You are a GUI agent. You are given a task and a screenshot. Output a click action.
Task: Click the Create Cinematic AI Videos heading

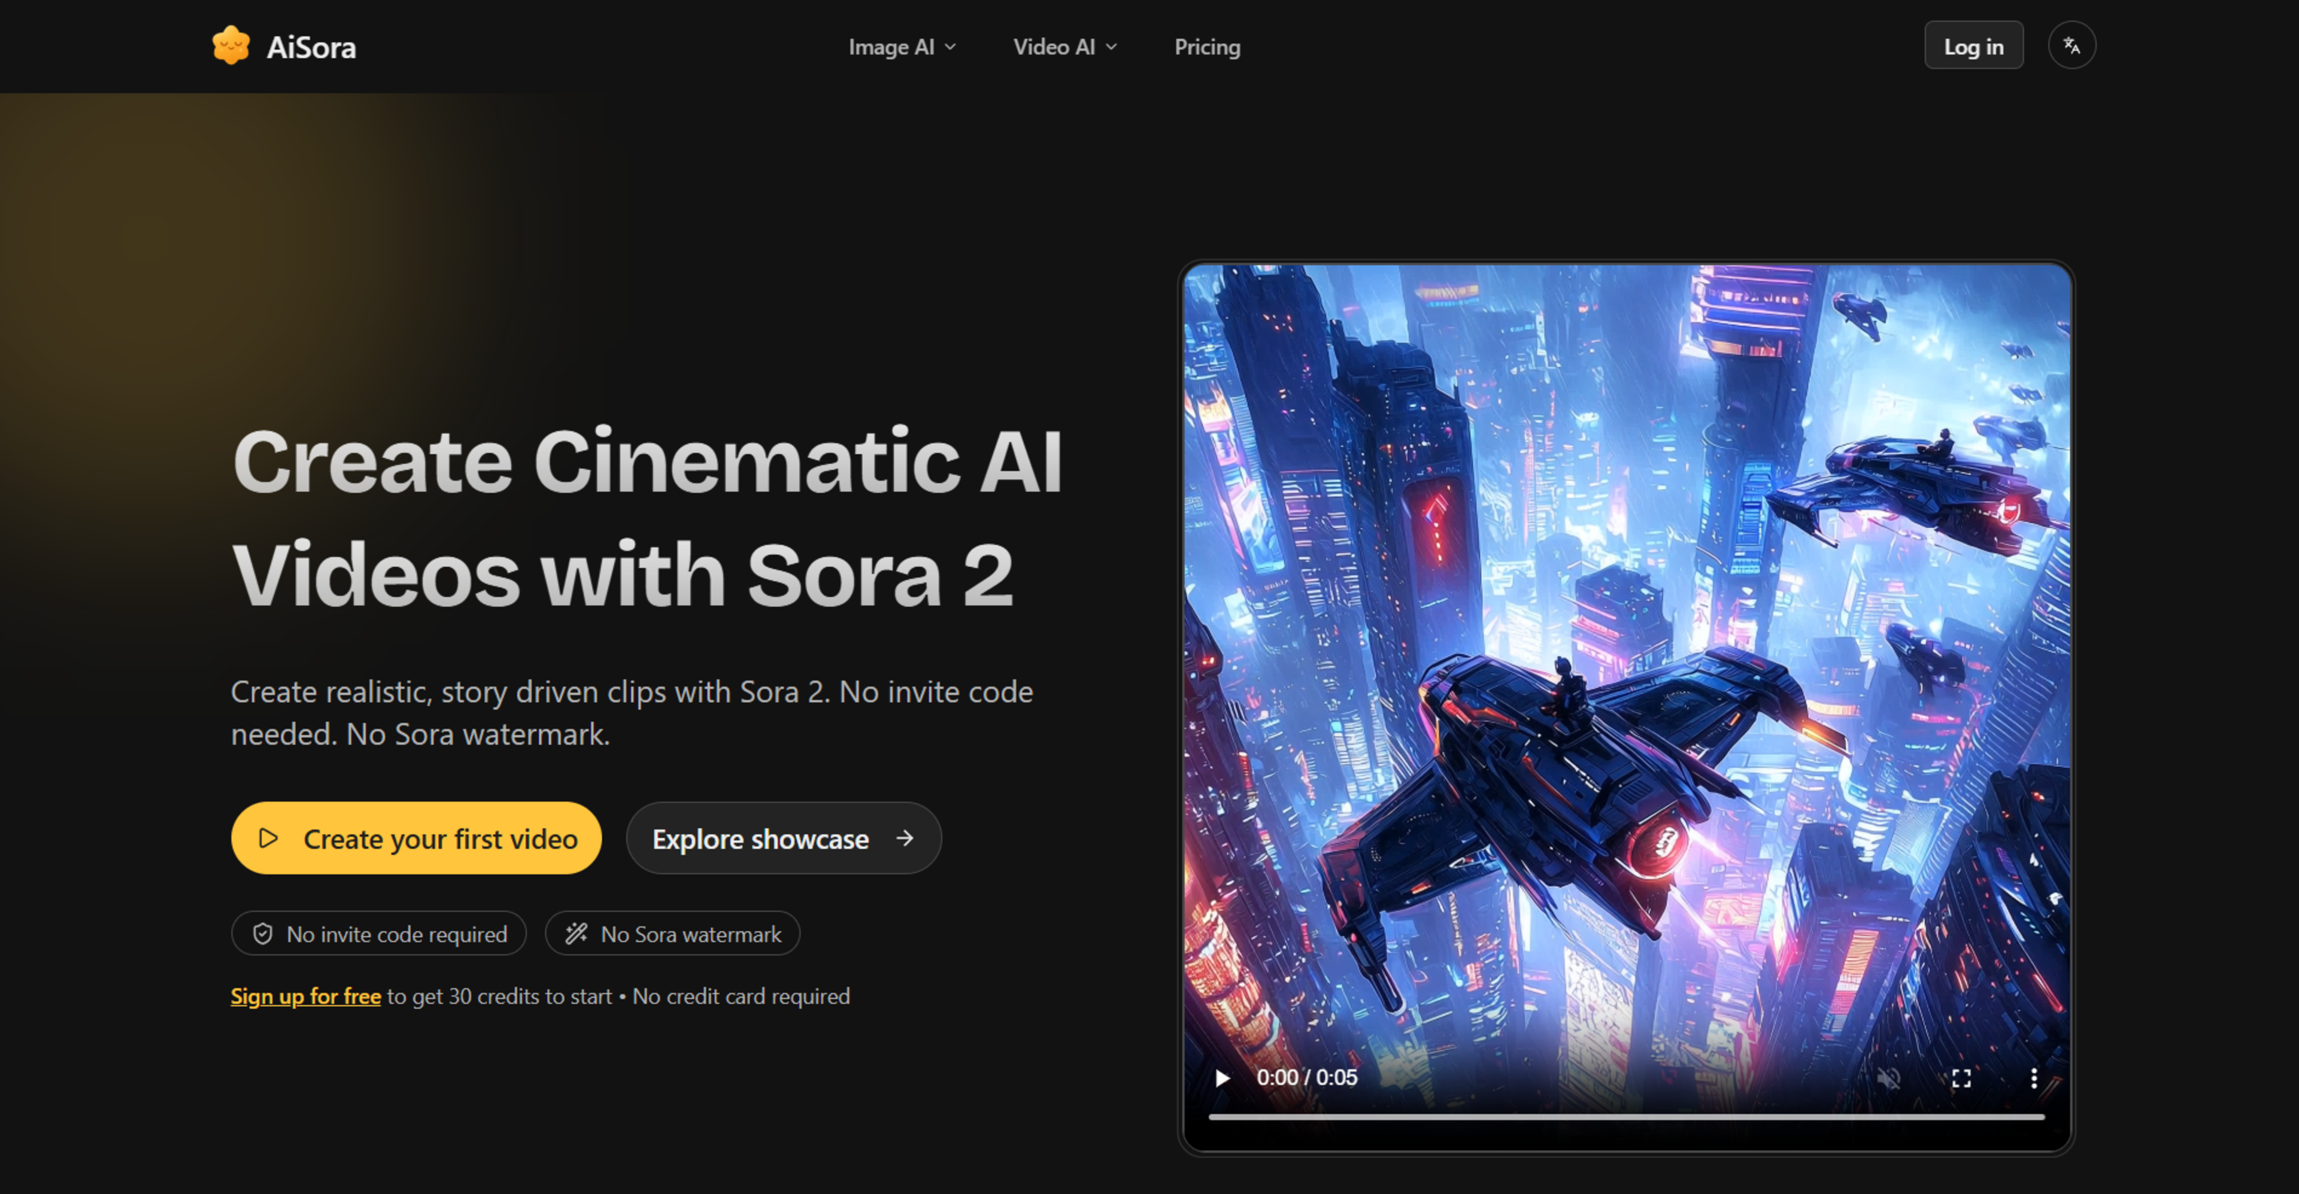[x=647, y=518]
